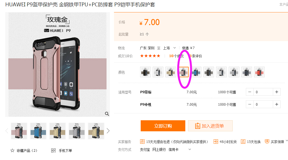The height and width of the screenshot is (160, 288).
Task: Expand the payment methods chevron
Action: click(x=190, y=149)
